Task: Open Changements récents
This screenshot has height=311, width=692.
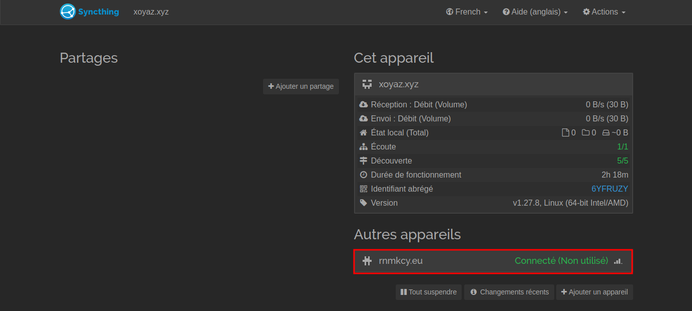Action: pyautogui.click(x=509, y=292)
